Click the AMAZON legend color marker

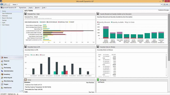[40, 22]
